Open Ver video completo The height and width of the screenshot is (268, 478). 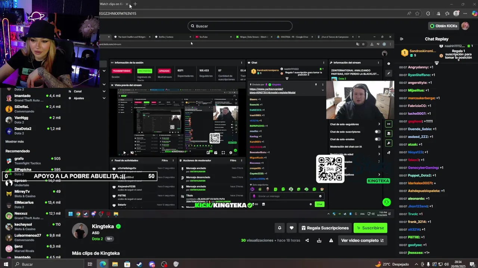[362, 240]
